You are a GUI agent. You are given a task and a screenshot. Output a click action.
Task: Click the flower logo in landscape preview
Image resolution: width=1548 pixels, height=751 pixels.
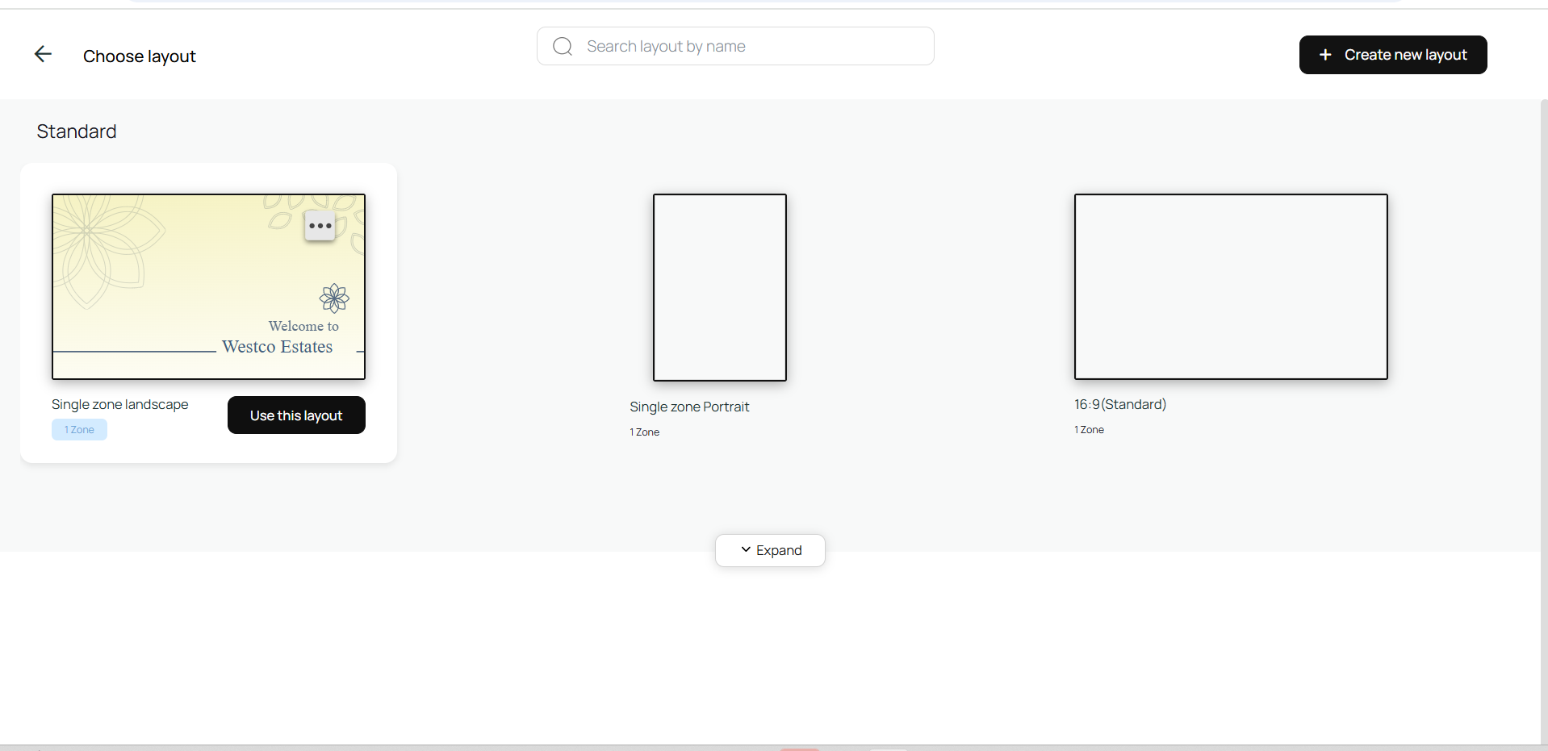(334, 298)
